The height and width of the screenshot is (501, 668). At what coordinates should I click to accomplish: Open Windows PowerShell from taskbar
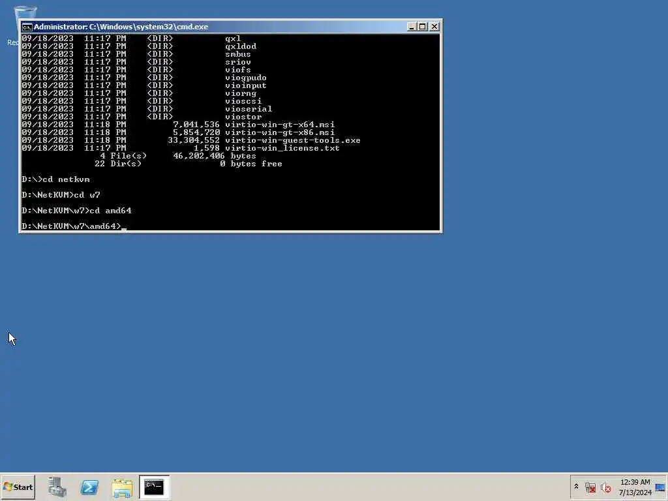click(89, 487)
